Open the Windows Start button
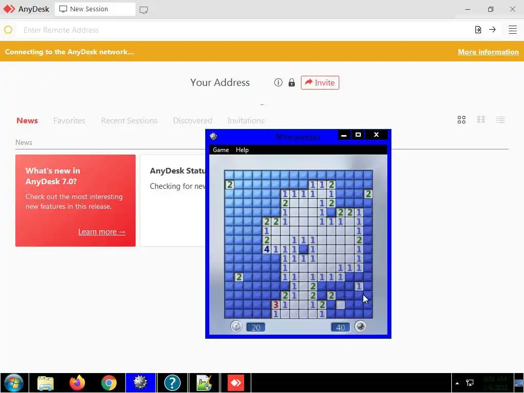 tap(14, 383)
